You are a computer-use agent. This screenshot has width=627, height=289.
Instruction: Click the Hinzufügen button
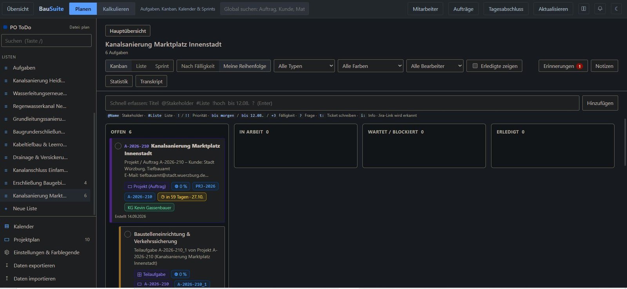(600, 103)
